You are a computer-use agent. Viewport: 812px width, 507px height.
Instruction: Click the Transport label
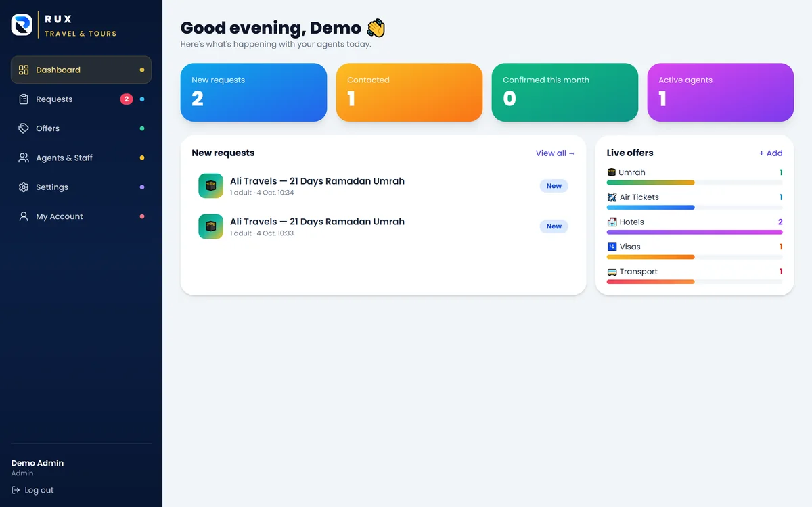coord(639,272)
